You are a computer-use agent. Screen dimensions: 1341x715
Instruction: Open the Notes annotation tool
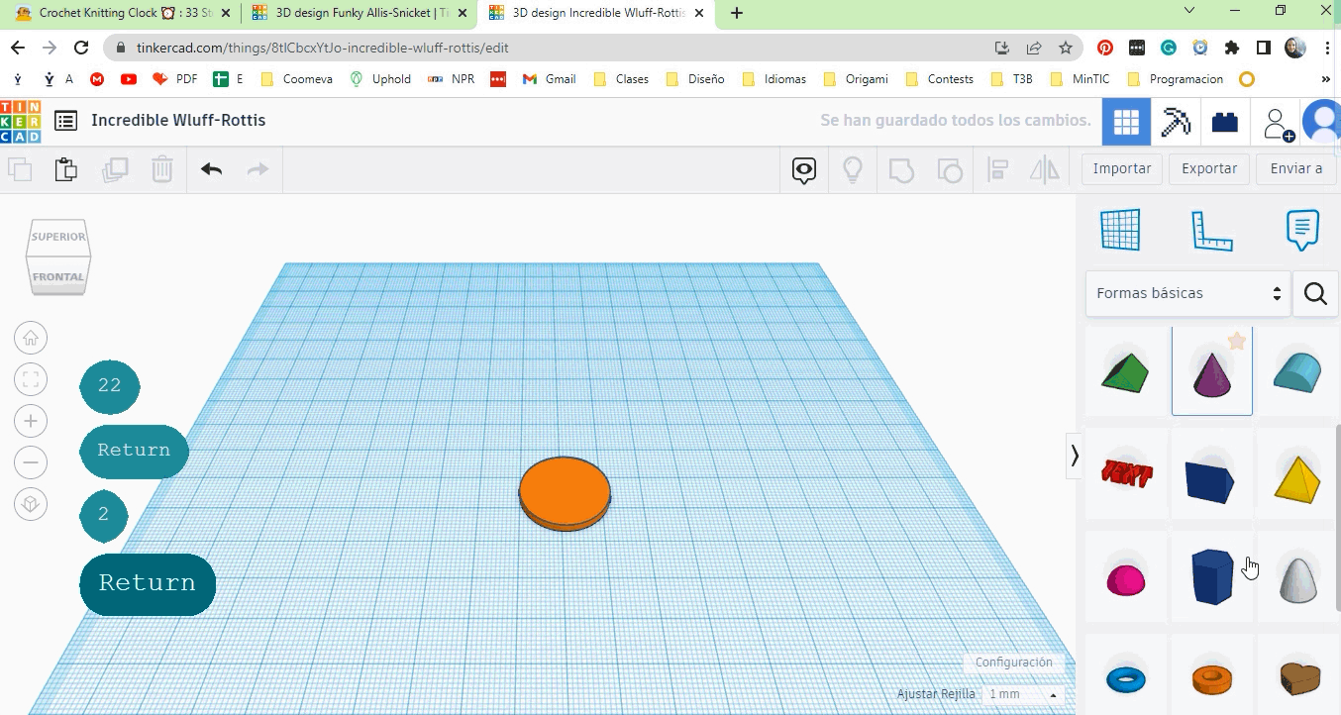(x=1300, y=229)
